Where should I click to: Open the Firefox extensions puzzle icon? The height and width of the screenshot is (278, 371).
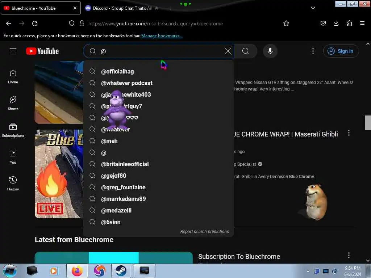[x=349, y=23]
